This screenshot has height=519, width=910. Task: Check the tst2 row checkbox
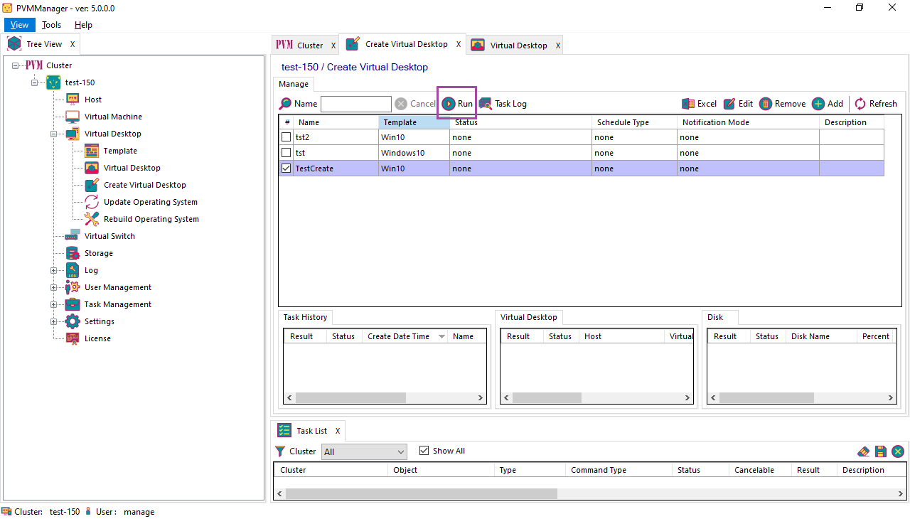(x=286, y=137)
